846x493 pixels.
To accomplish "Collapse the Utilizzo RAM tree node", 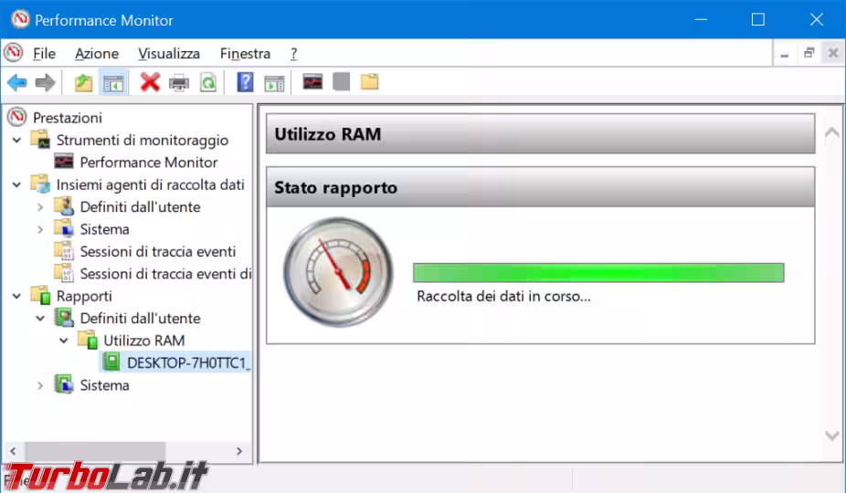I will pyautogui.click(x=64, y=341).
